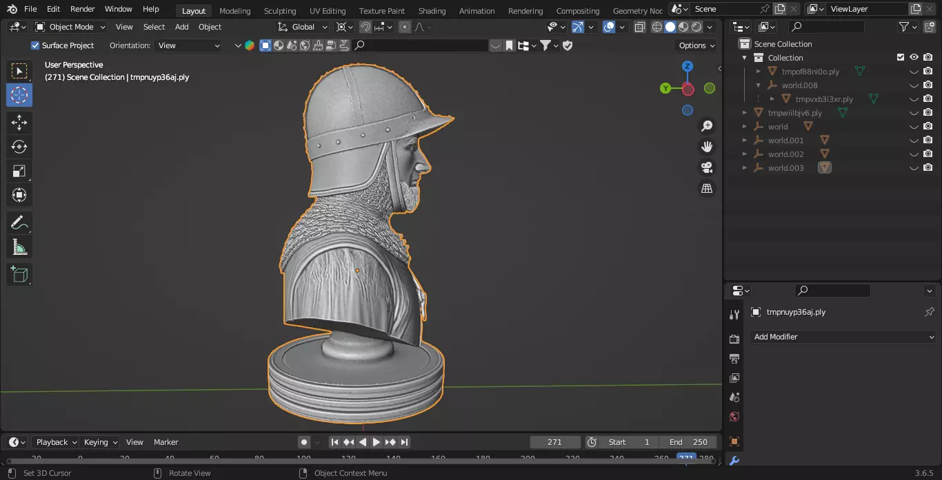Pin the properties editor to tmpnuyp36aj.ply

[x=929, y=312]
